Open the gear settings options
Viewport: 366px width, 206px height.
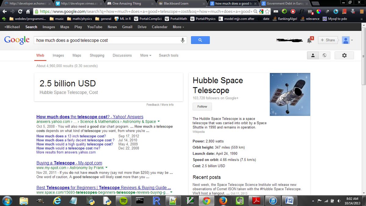[344, 55]
